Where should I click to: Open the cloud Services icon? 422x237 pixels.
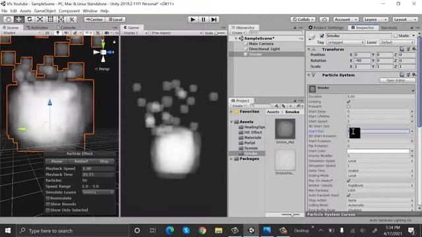click(x=324, y=19)
